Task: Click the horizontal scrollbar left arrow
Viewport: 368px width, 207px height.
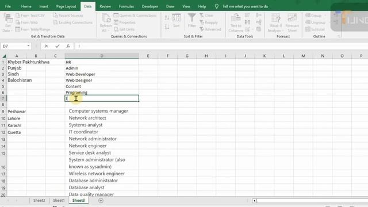Action: click(254, 201)
